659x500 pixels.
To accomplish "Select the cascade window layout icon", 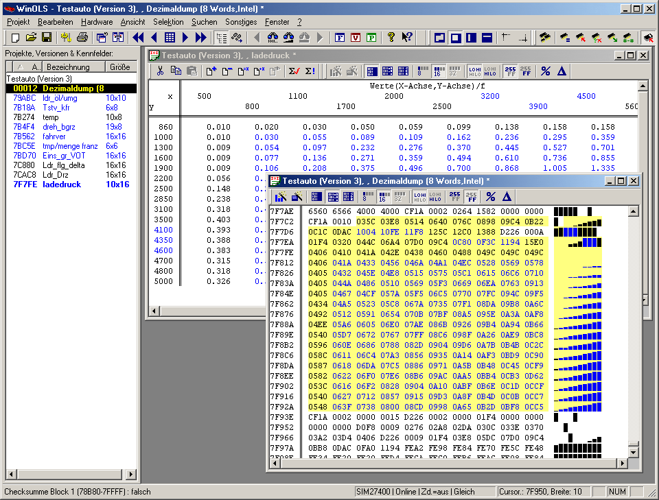I will [x=439, y=38].
